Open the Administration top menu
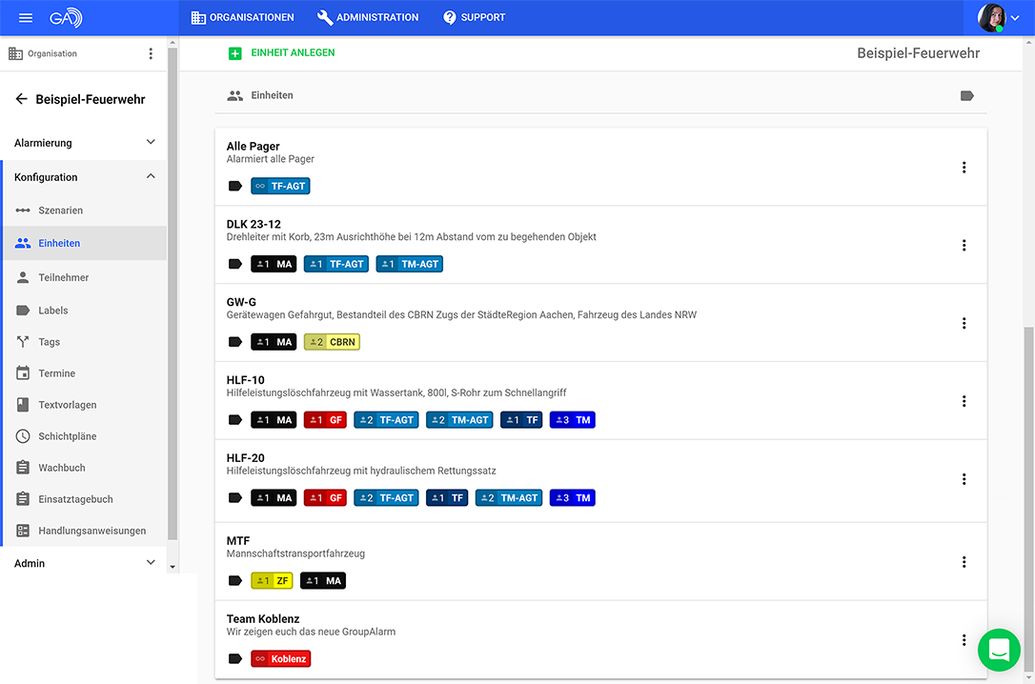This screenshot has height=684, width=1035. pyautogui.click(x=368, y=17)
